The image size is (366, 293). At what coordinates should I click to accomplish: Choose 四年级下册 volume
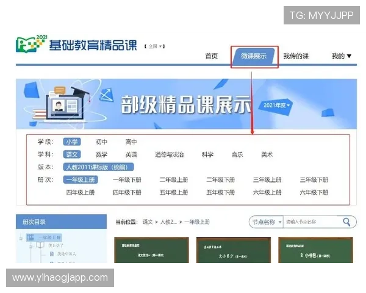click(127, 192)
